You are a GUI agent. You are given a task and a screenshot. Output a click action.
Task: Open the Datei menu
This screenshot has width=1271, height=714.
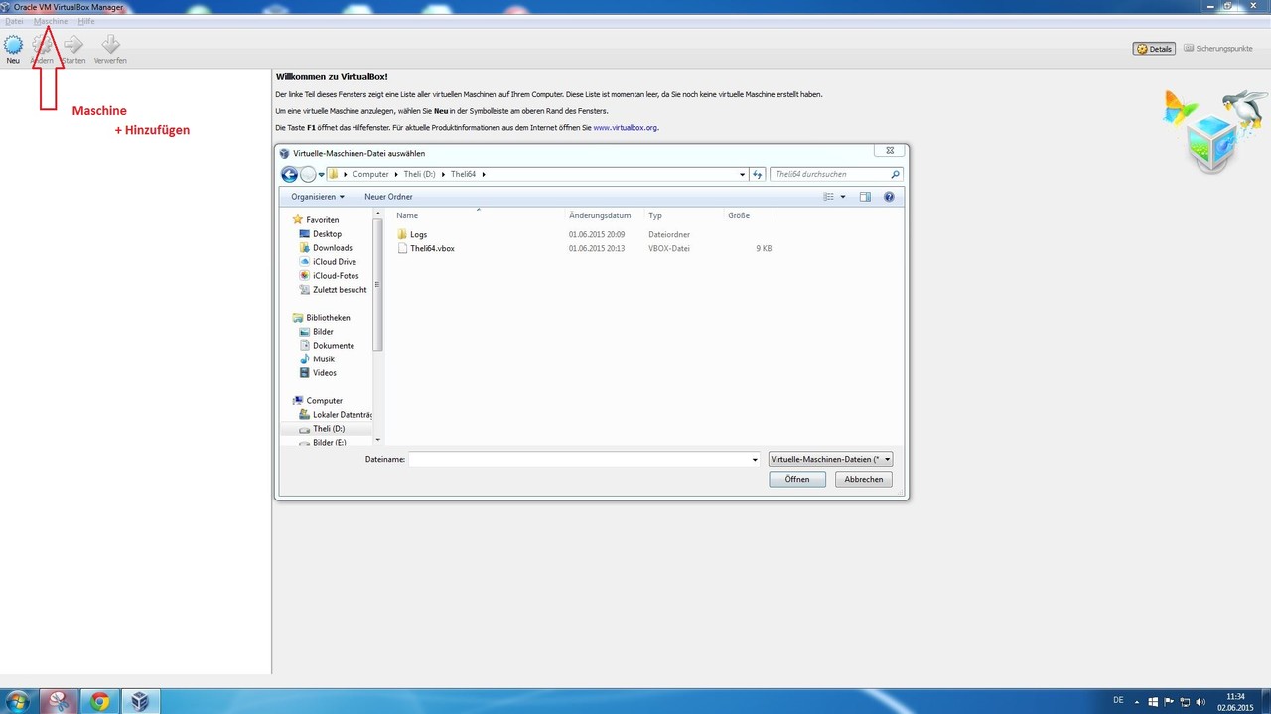point(14,21)
